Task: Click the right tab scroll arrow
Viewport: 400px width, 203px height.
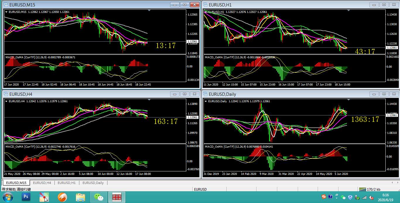Action: pos(397,182)
